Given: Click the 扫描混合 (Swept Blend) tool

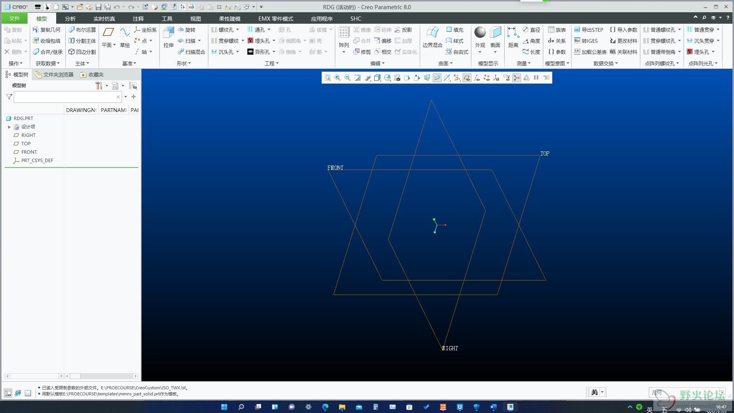Looking at the screenshot, I should [192, 52].
